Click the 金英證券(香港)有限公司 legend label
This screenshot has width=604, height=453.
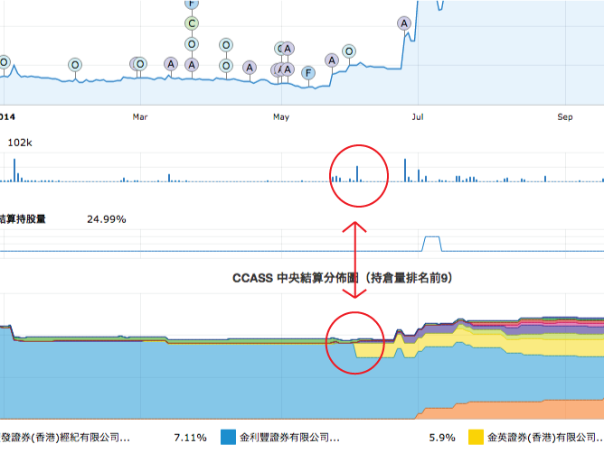[x=543, y=438]
